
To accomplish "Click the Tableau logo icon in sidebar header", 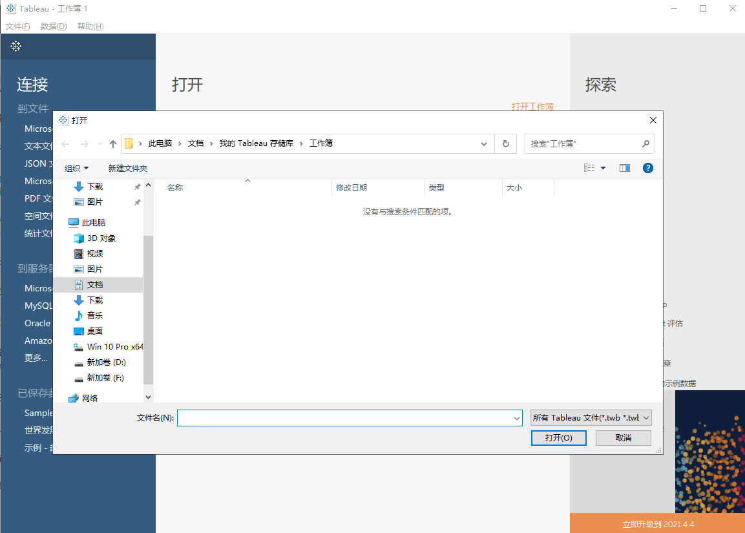I will tap(16, 46).
